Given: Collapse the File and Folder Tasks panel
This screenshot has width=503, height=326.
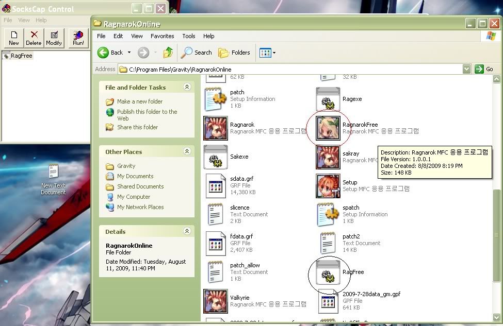Looking at the screenshot, I should coord(187,88).
